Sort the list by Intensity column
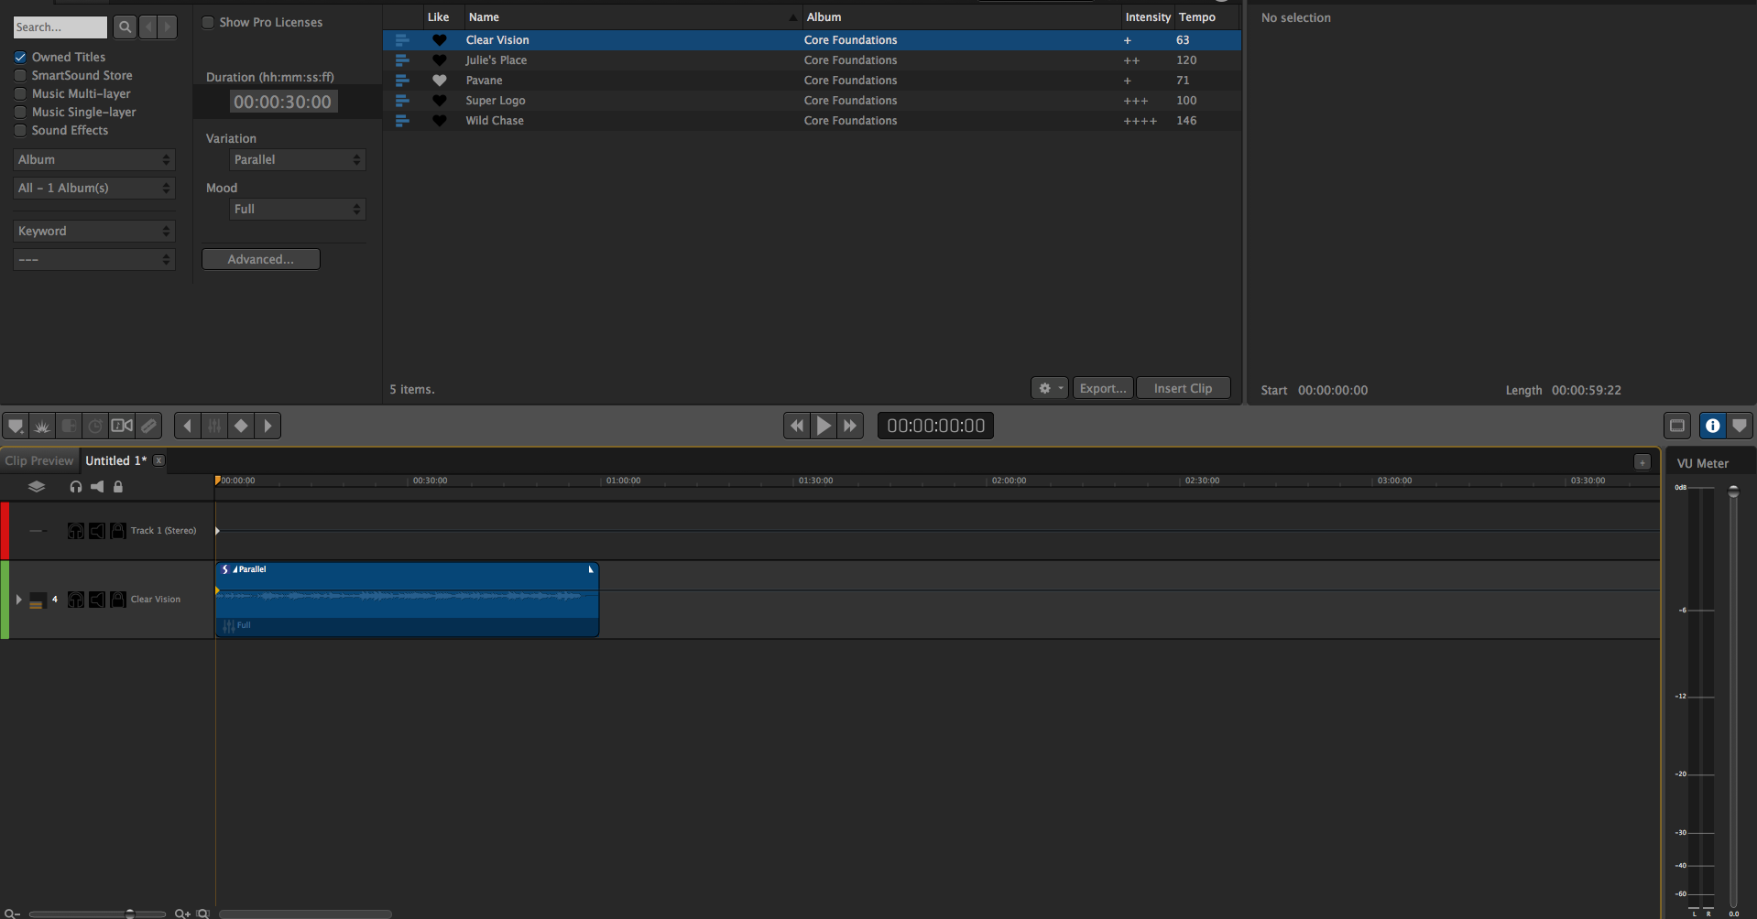 (x=1148, y=16)
